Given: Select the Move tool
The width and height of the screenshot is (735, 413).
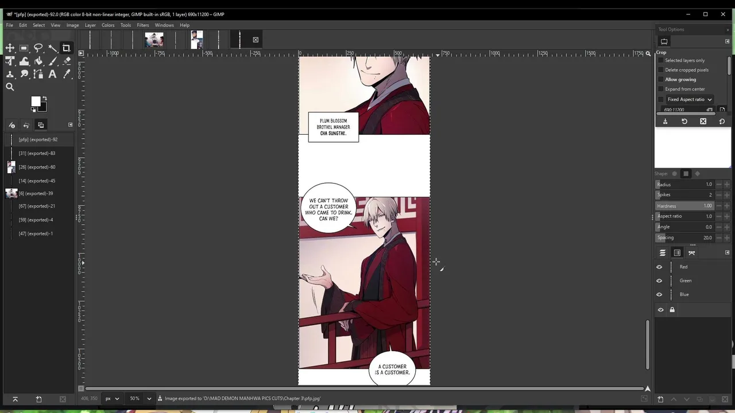Looking at the screenshot, I should click(10, 49).
